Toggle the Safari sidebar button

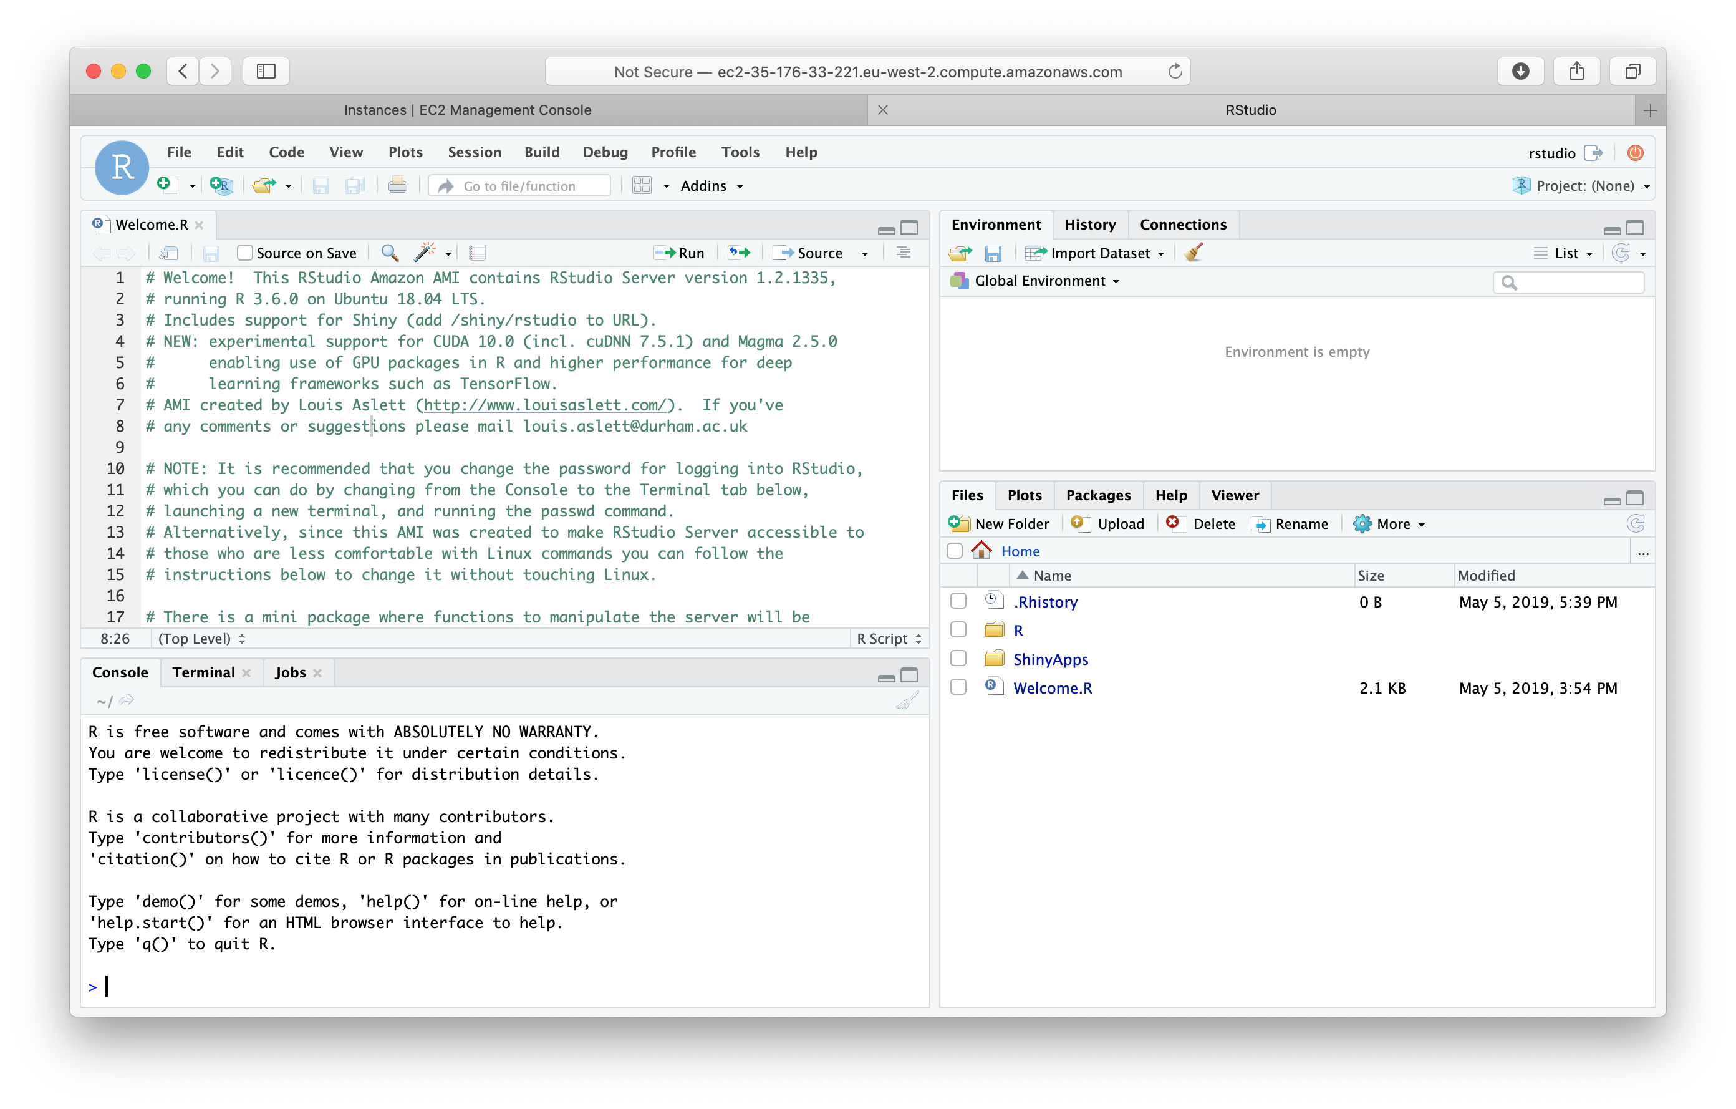[x=266, y=70]
